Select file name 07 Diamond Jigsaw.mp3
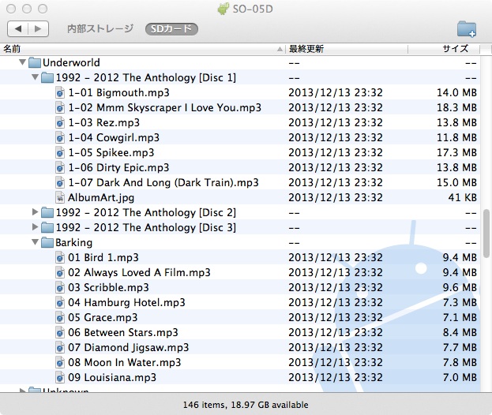The height and width of the screenshot is (415, 492). [x=129, y=348]
